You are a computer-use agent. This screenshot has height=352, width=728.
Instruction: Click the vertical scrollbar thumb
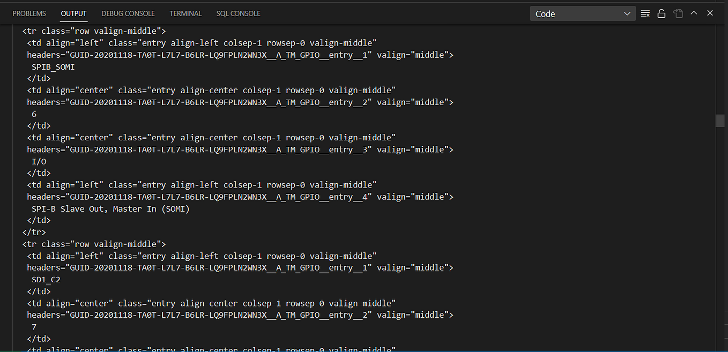720,121
